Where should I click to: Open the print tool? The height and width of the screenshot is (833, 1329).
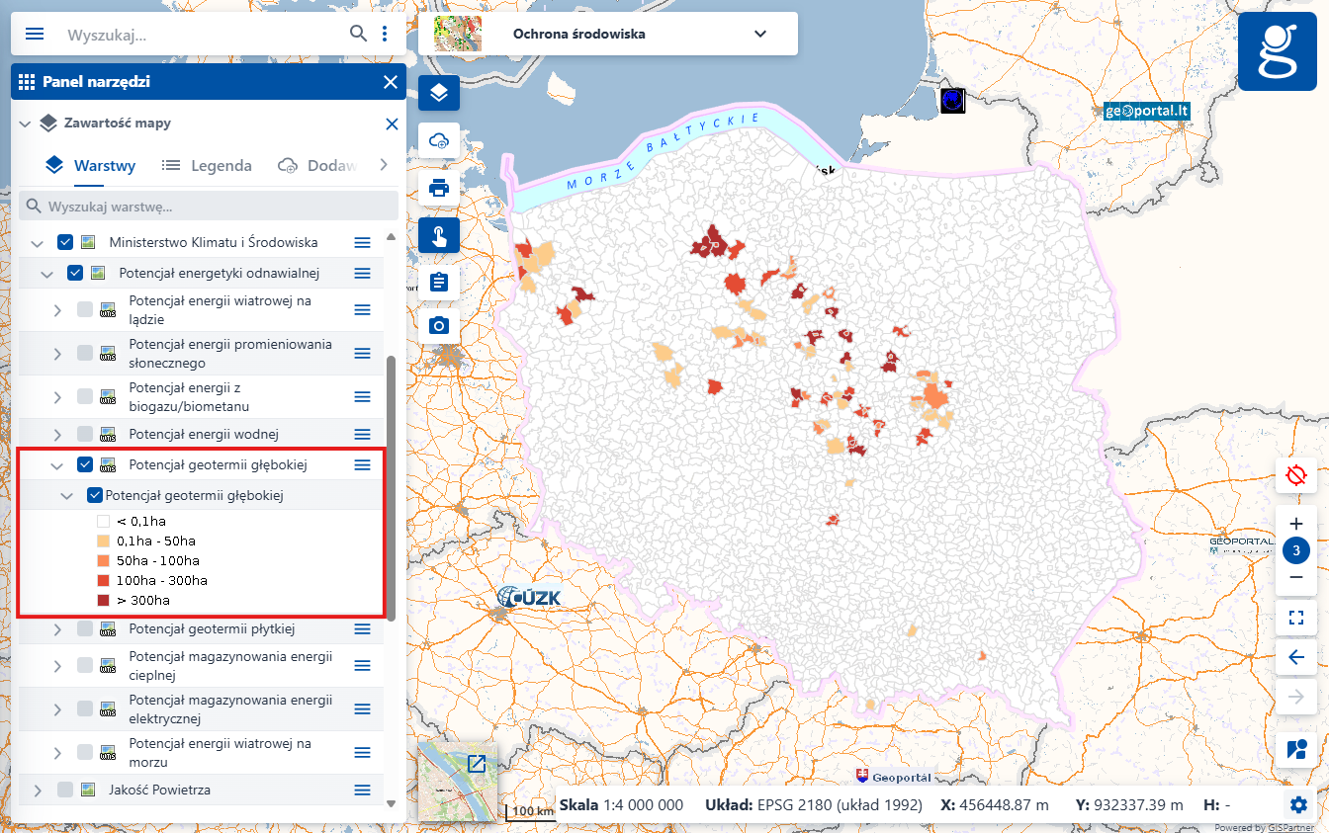pyautogui.click(x=438, y=187)
